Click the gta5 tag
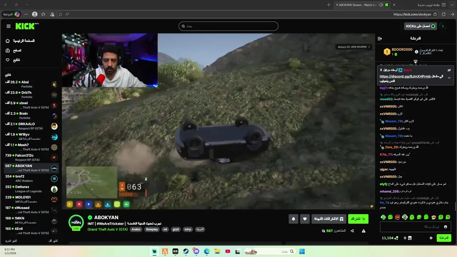The width and height of the screenshot is (457, 257). coord(176,230)
